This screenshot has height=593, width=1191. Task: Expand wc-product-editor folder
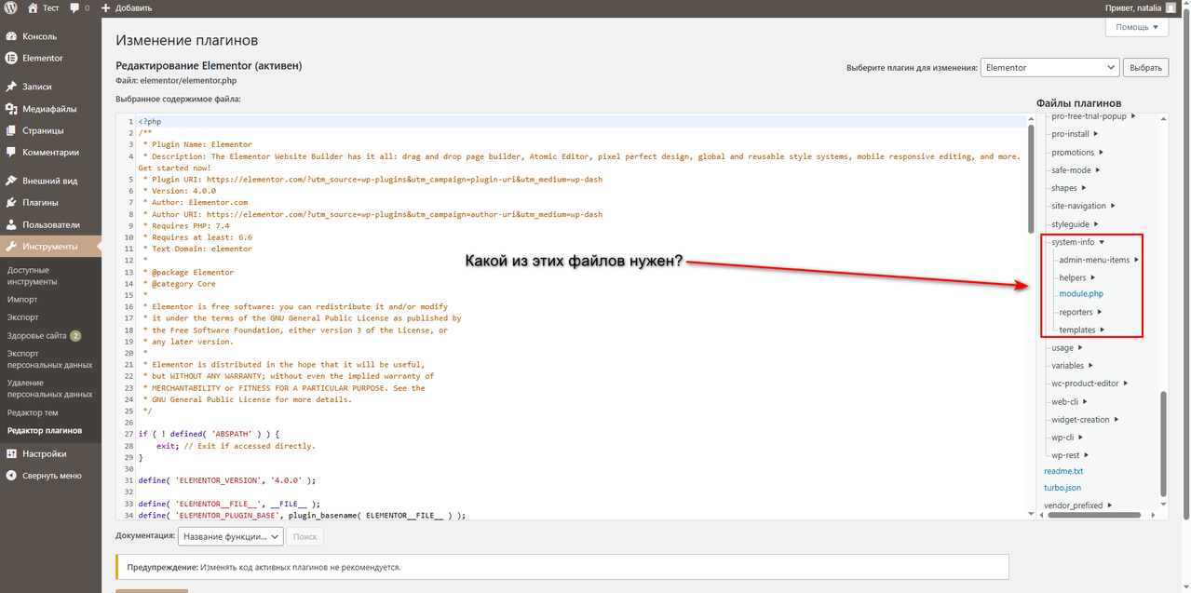[1089, 383]
